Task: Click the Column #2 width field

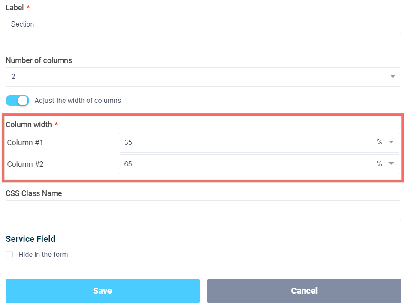Action: [245, 164]
